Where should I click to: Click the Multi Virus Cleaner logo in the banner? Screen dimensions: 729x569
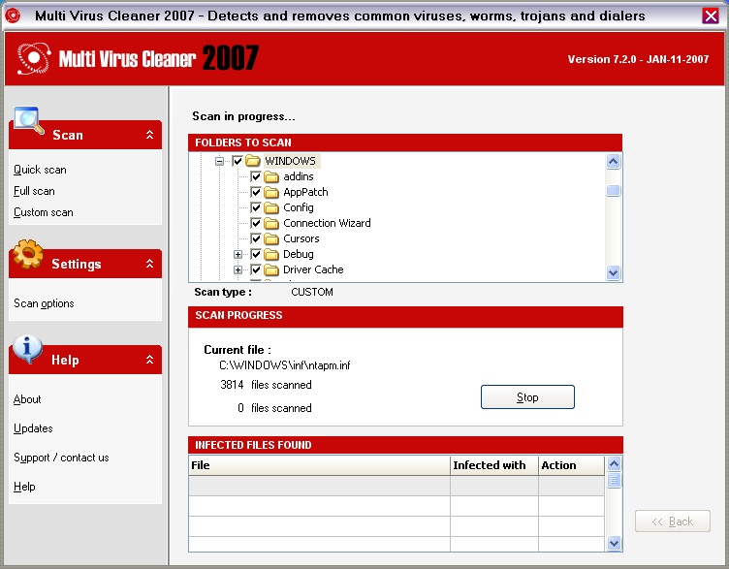coord(34,59)
